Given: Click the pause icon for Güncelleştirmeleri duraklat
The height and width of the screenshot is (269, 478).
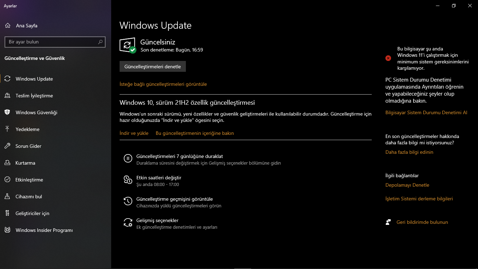Looking at the screenshot, I should (x=128, y=158).
